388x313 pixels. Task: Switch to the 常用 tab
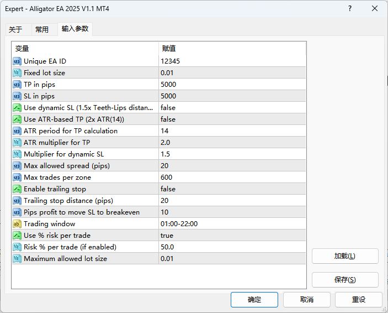[42, 30]
